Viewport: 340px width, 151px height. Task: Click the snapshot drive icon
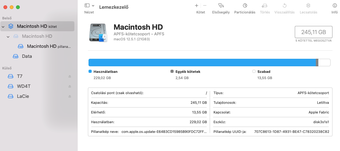(21, 46)
